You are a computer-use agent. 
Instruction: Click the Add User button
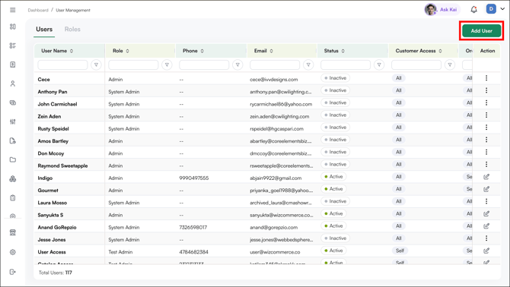pos(481,31)
